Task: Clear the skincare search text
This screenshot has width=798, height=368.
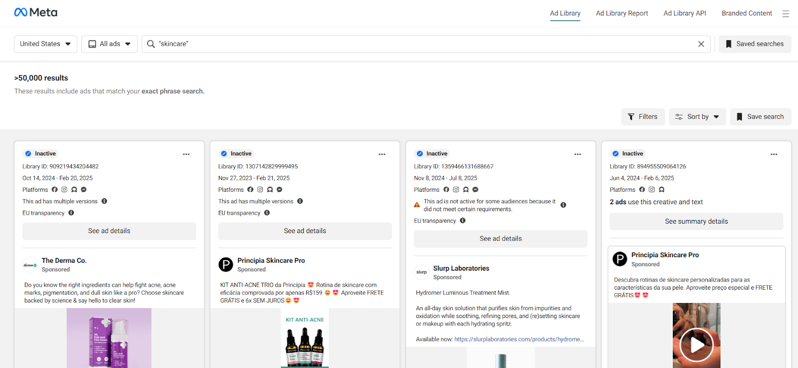Action: pos(701,44)
